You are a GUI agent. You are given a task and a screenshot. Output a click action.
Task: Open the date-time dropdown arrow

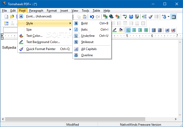[168, 17]
